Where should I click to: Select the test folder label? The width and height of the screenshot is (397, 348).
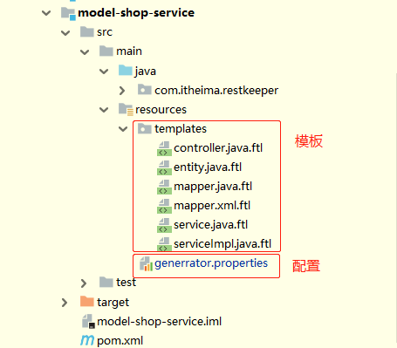[x=126, y=283]
